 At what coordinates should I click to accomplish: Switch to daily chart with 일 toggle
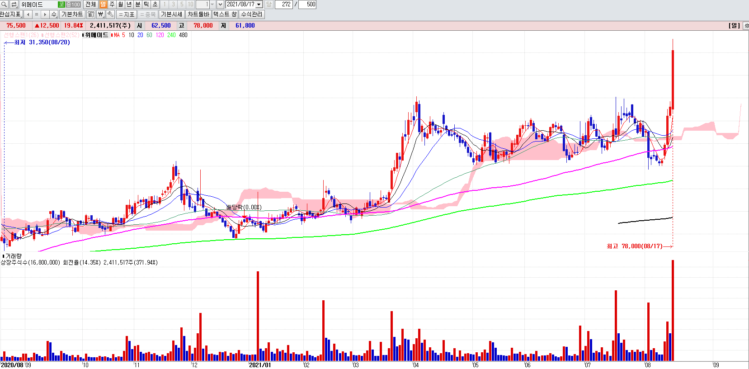[103, 5]
